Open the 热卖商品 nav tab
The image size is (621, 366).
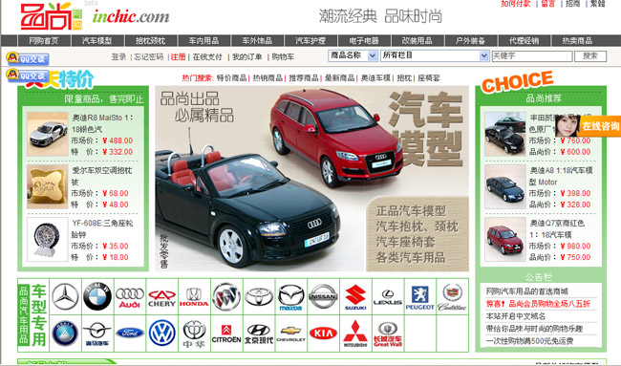pos(577,40)
